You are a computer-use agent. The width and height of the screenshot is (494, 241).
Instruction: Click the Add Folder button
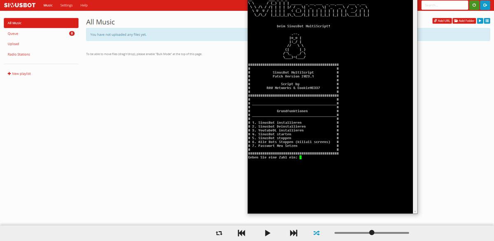tap(464, 21)
